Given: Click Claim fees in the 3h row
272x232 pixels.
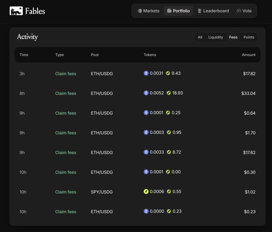Looking at the screenshot, I should (x=66, y=74).
